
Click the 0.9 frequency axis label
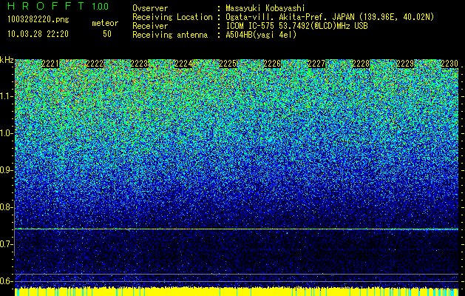(6, 170)
